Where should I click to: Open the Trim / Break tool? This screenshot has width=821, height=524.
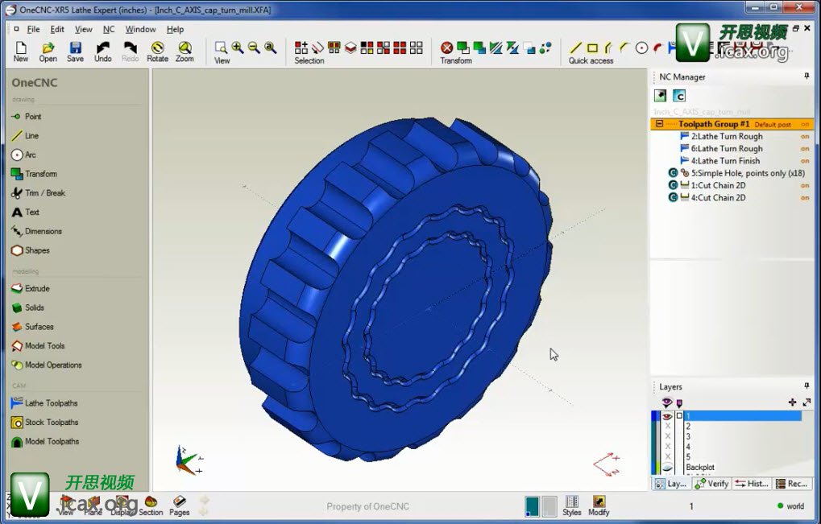tap(38, 193)
